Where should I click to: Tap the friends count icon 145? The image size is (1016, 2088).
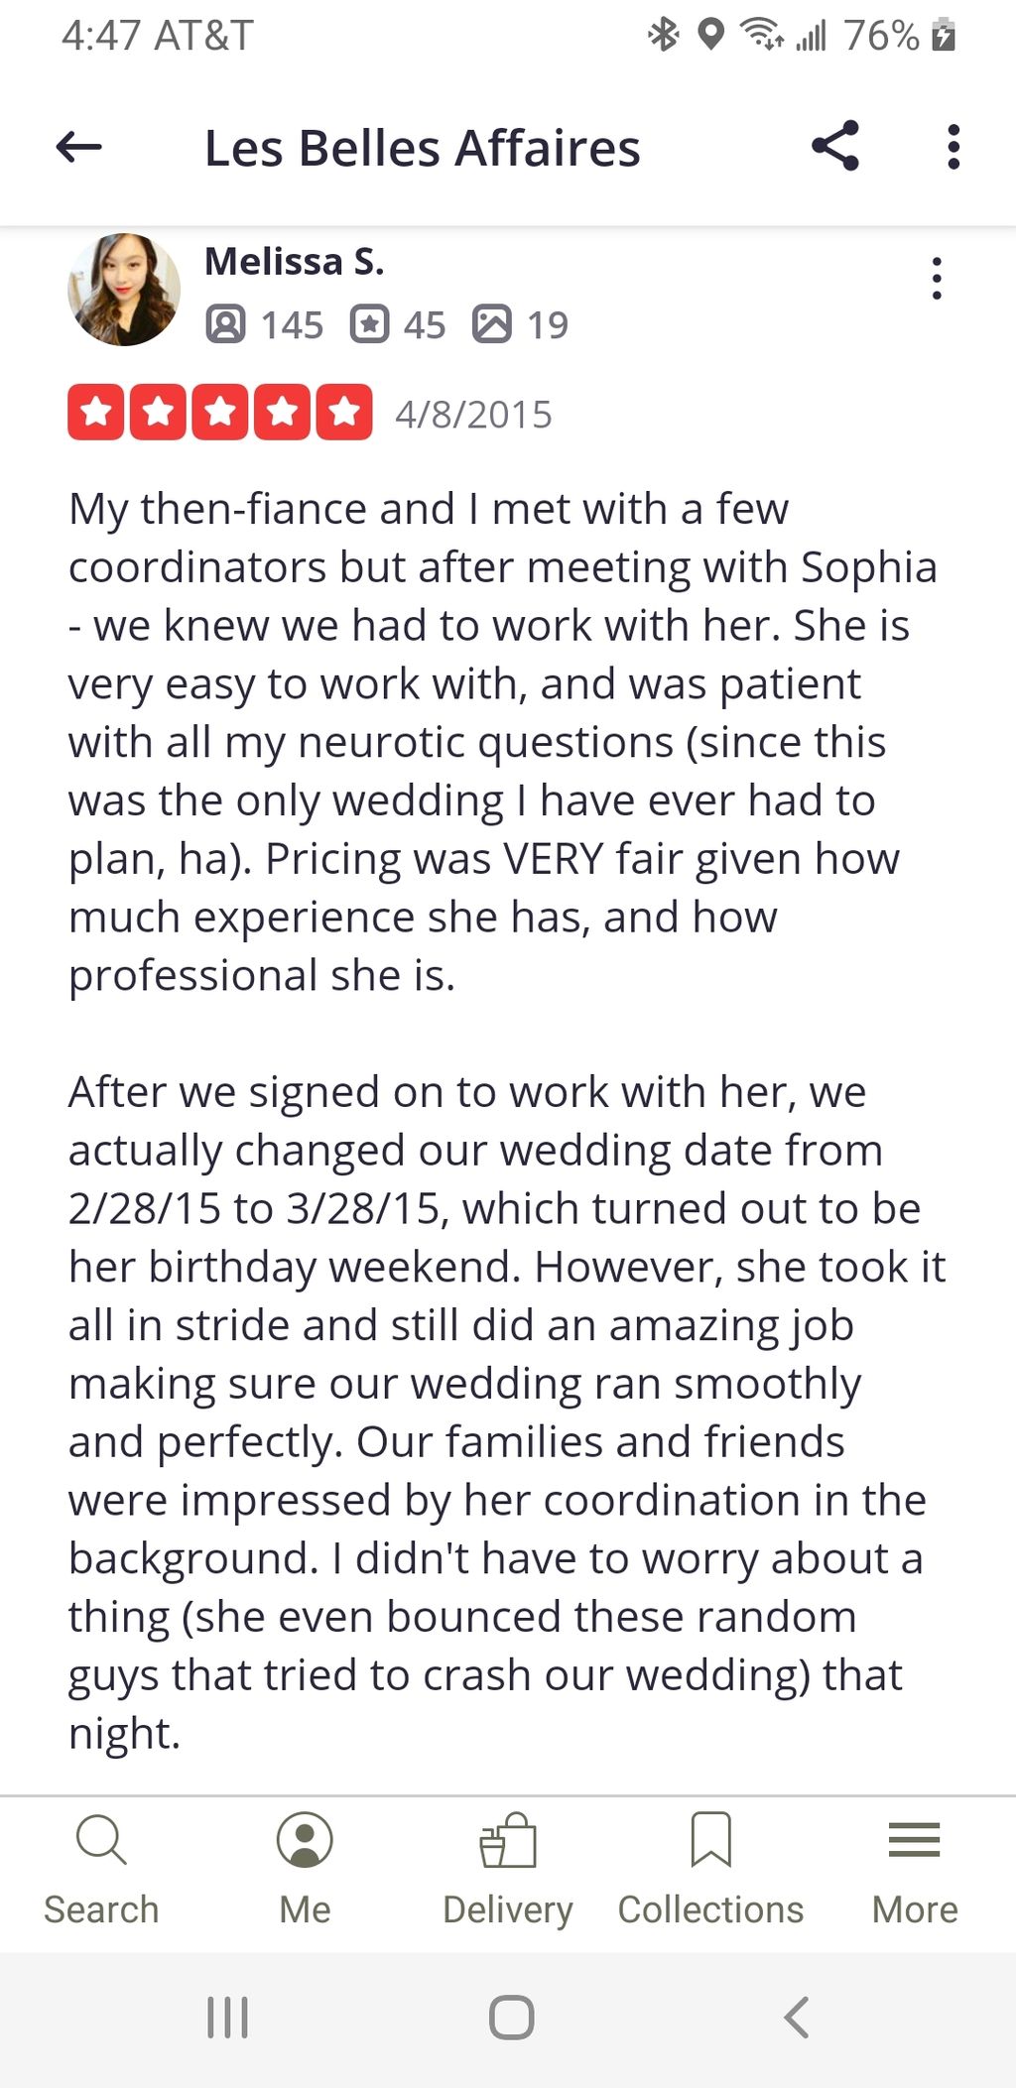click(225, 324)
